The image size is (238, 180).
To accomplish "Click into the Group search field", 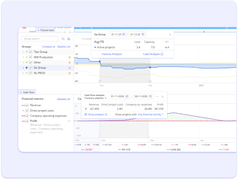I will coord(40,39).
